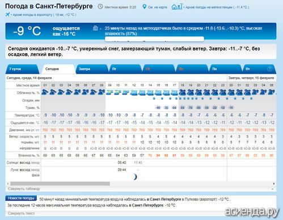Viewport: 283px width, 220px height.
Task: Click the cloudiness icon for hour 18 today
Action: (183, 92)
